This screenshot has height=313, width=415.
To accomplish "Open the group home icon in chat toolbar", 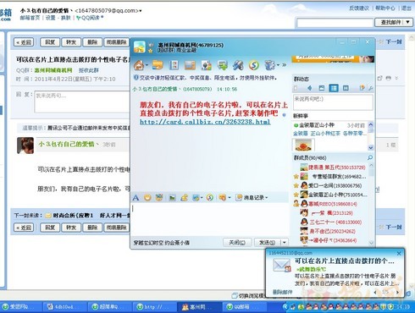I will pos(139,65).
